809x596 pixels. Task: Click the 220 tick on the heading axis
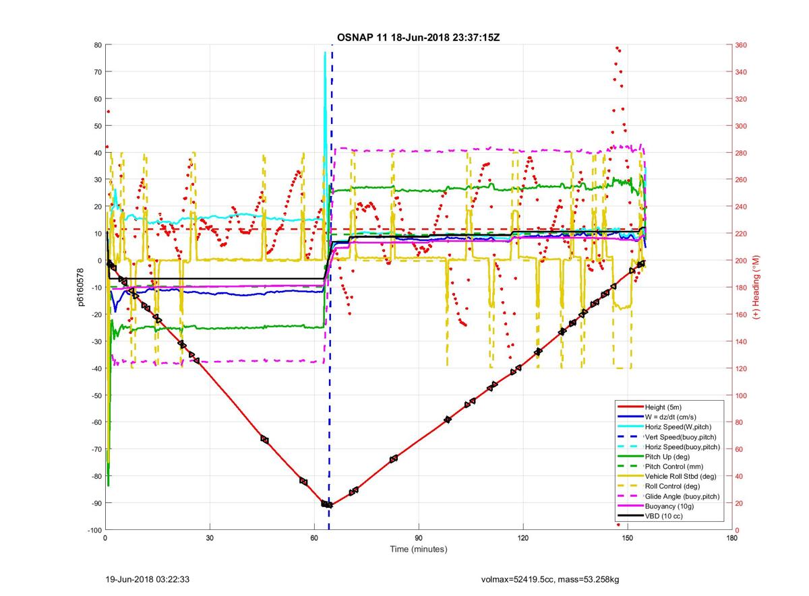pyautogui.click(x=742, y=234)
